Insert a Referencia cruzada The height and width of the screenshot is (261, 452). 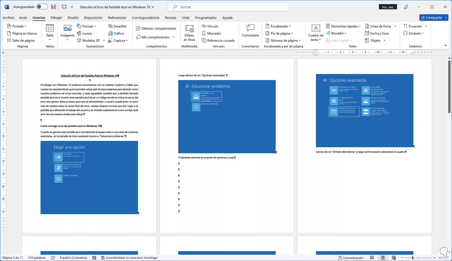click(218, 41)
